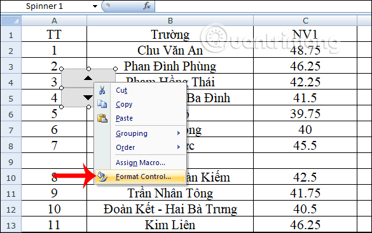Click the Select All corner triangle
372x233 pixels.
coord(11,20)
